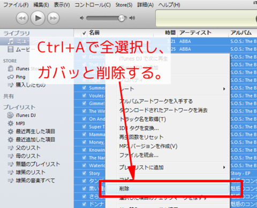Open the ファイル(F) menu
Image resolution: width=257 pixels, height=208 pixels.
tap(16, 5)
